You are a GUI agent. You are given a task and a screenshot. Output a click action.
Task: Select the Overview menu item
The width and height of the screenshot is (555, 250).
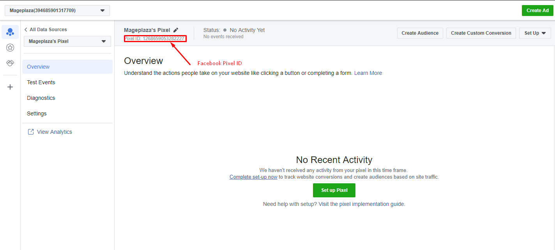pos(38,67)
